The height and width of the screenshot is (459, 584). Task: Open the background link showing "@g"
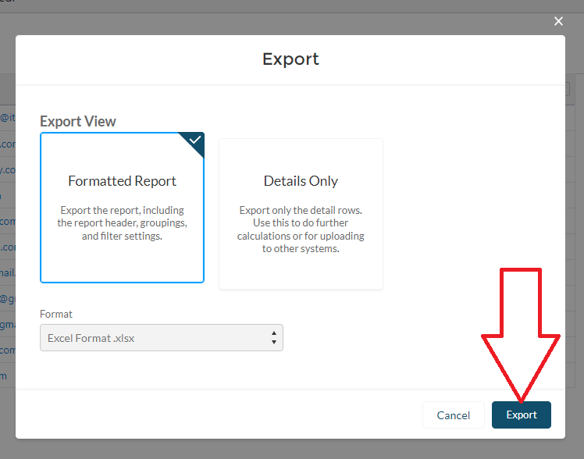7,298
